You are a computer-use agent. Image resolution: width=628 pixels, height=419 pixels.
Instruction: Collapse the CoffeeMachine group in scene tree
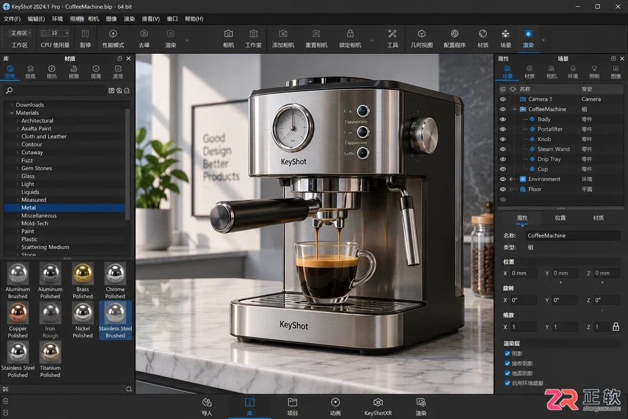pos(515,109)
